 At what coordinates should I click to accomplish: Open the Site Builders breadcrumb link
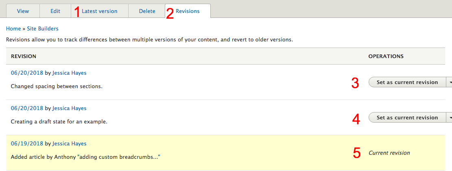(43, 28)
